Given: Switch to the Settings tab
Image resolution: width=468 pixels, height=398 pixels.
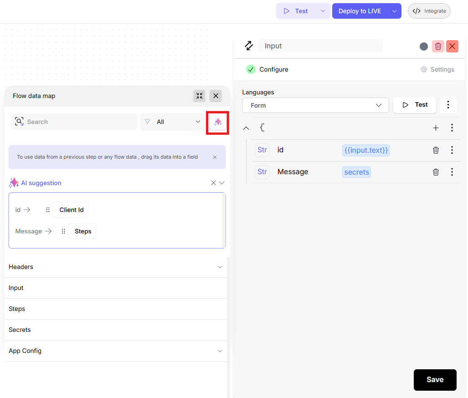Looking at the screenshot, I should coord(437,69).
